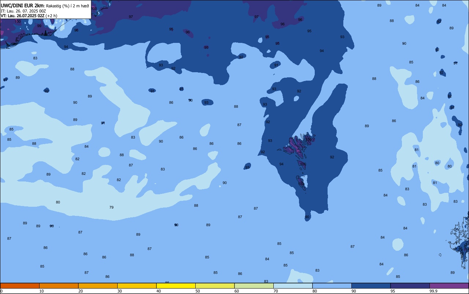
Task: Click the dark orange 0–10 legend swatch
Action: pyautogui.click(x=20, y=286)
